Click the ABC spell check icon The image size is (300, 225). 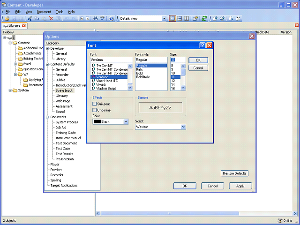point(103,18)
